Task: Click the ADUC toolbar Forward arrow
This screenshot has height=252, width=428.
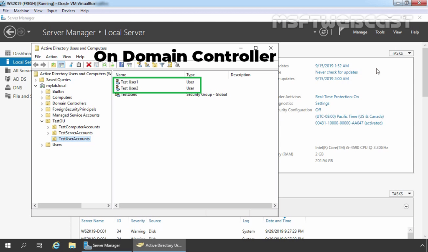Action: pos(43,65)
